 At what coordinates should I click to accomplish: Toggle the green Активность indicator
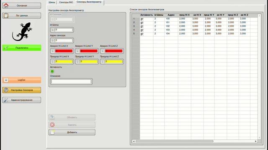[x=52, y=71]
